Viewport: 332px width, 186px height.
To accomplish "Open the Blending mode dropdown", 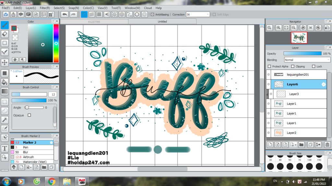I will (307, 60).
